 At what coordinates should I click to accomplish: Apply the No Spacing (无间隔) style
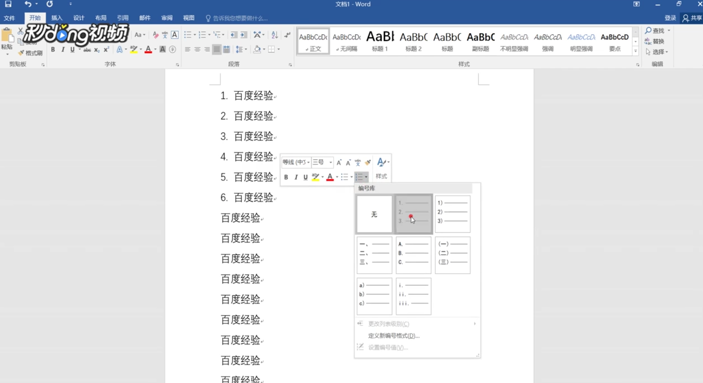pyautogui.click(x=346, y=41)
